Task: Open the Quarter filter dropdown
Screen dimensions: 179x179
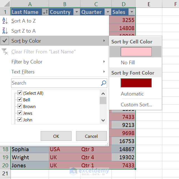Action: 108,12
